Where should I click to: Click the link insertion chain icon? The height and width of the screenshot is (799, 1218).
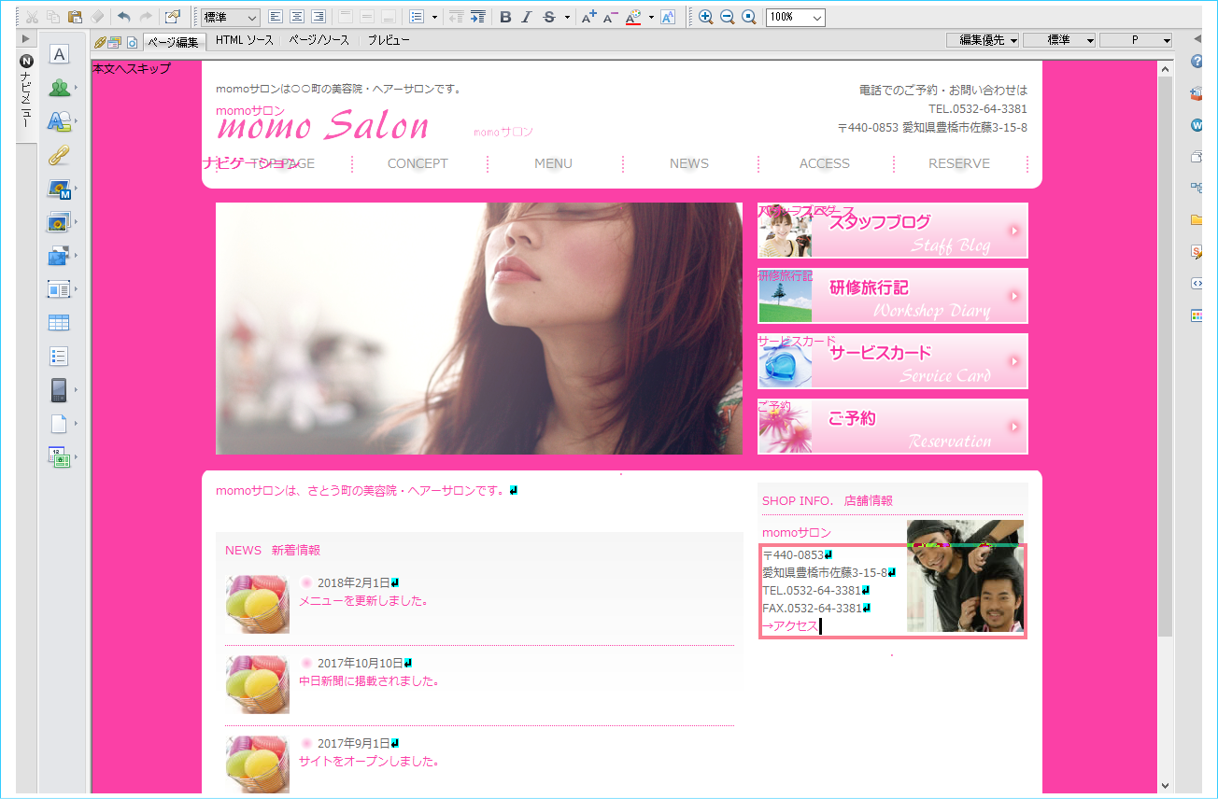59,155
